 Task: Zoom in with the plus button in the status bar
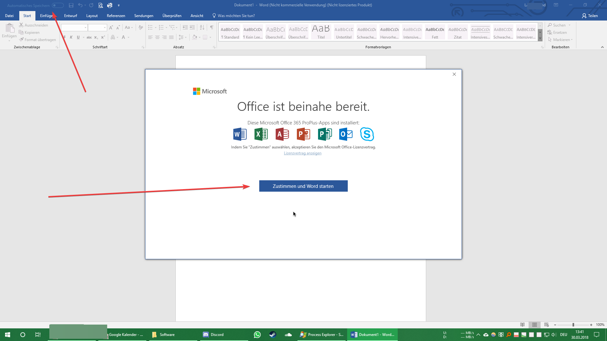tap(591, 325)
